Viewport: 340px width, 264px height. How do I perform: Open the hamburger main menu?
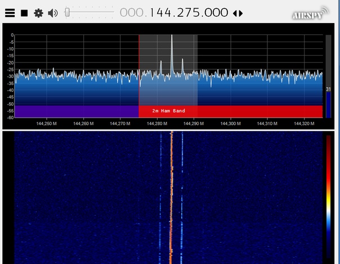tap(10, 13)
